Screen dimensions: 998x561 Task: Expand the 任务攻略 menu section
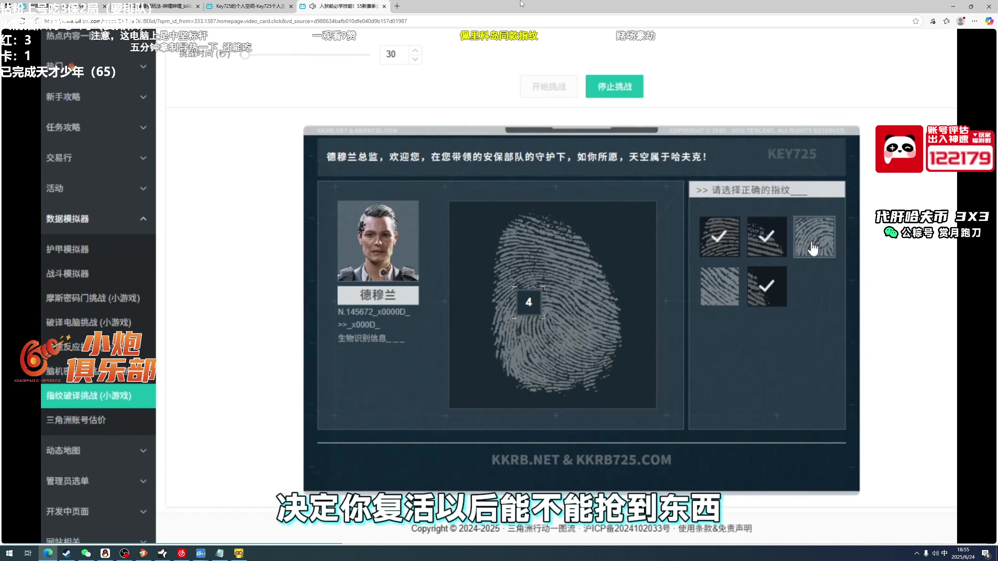96,127
